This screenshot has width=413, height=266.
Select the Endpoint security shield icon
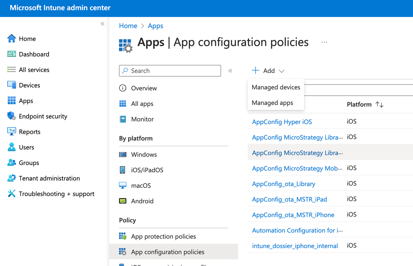12,116
